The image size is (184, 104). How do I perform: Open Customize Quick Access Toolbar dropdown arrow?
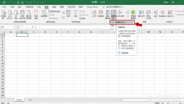tap(42, 2)
